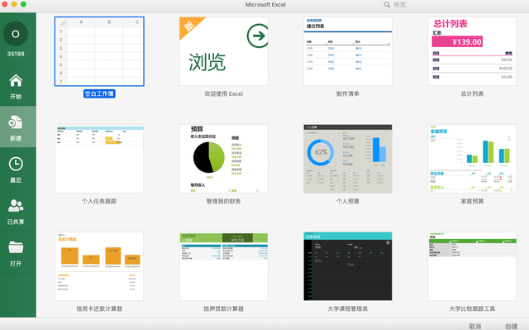Click the 总计列表 label below thumbnail
529x330 pixels.
(x=472, y=93)
